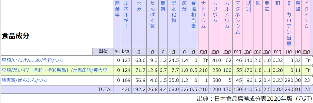
Task: Click total folate value 81
Action: pyautogui.click(x=298, y=90)
